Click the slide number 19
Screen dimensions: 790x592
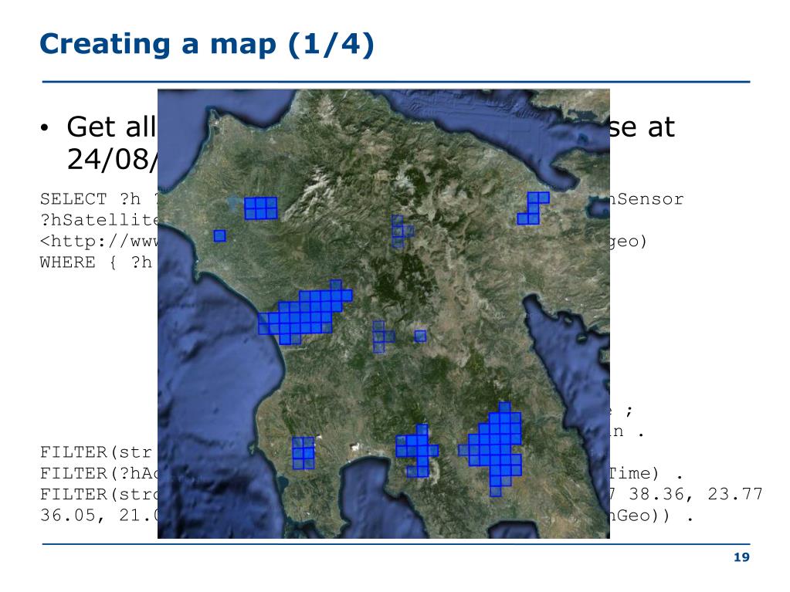[x=741, y=557]
